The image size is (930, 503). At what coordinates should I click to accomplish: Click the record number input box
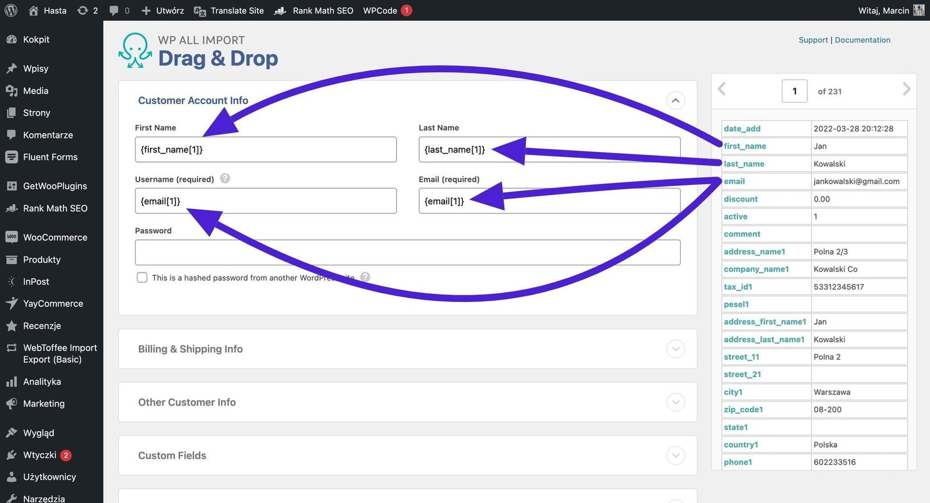(794, 91)
